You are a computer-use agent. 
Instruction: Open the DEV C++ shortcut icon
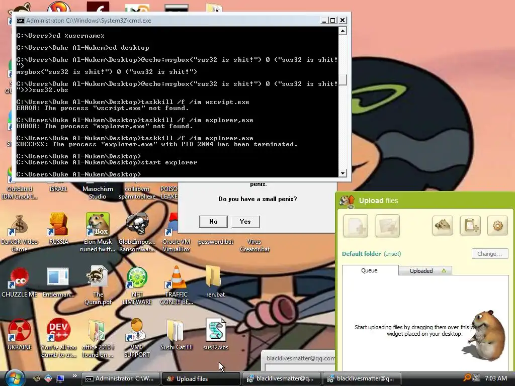pyautogui.click(x=58, y=330)
